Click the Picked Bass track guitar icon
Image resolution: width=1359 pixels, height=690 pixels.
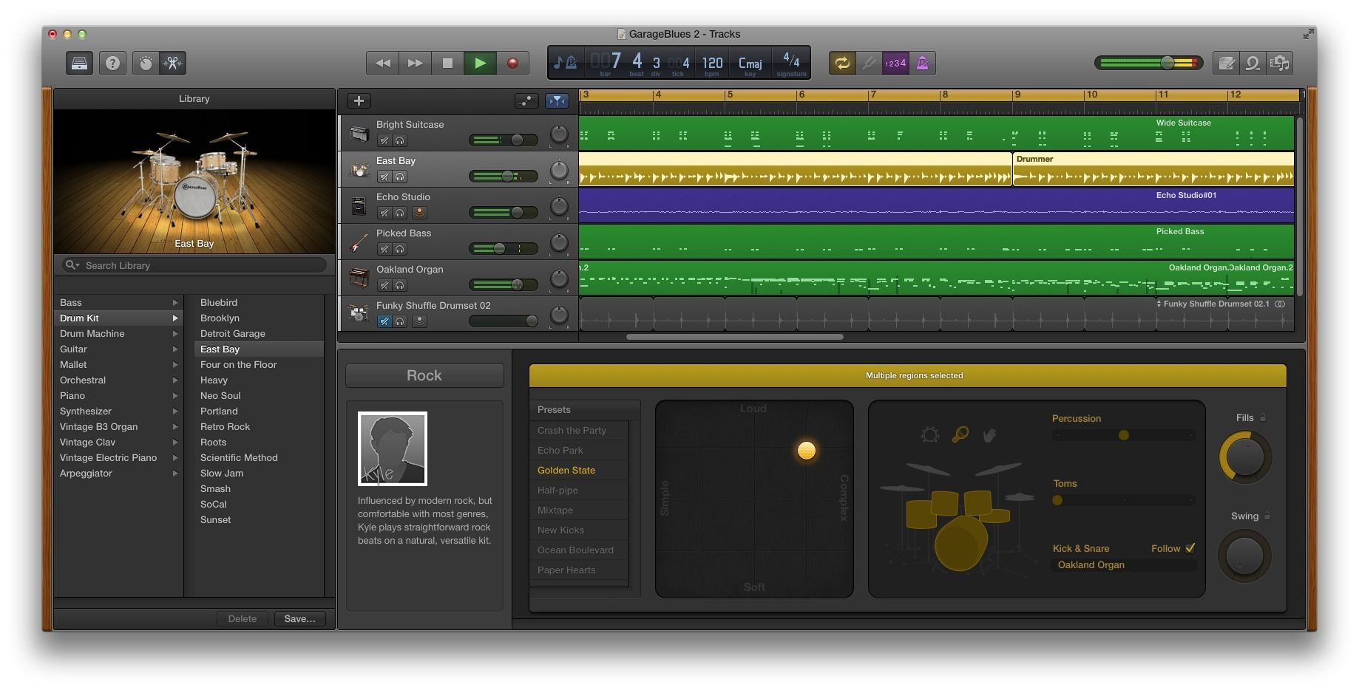pyautogui.click(x=359, y=242)
